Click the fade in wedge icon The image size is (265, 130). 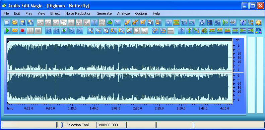click(x=251, y=31)
